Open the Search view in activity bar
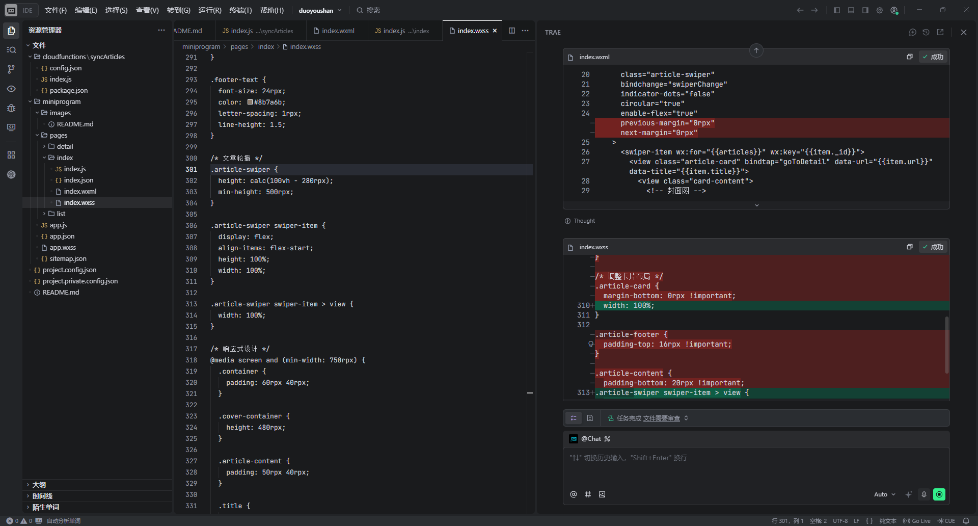The width and height of the screenshot is (978, 526). click(11, 50)
